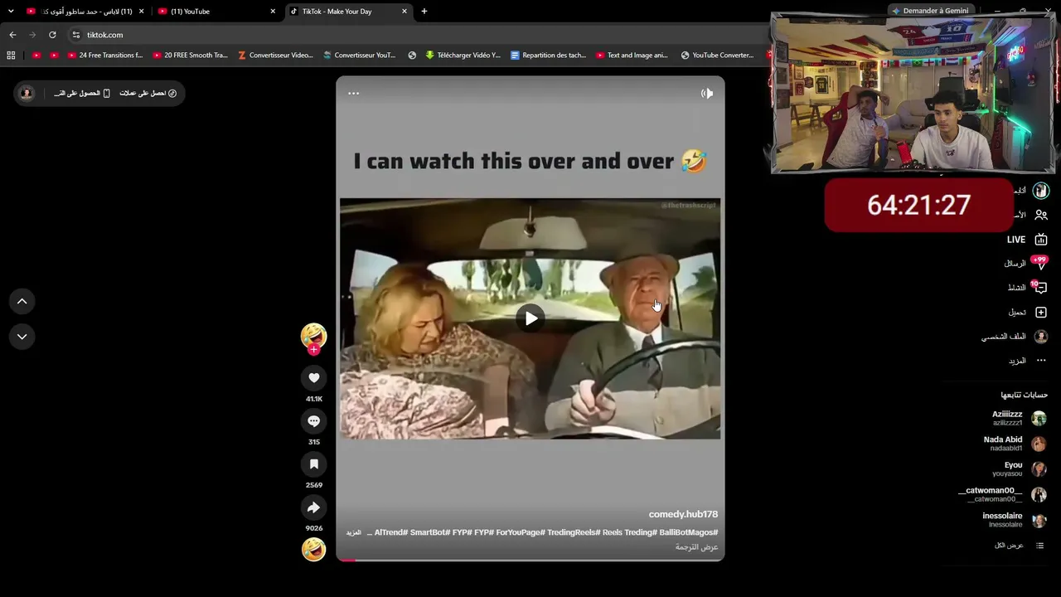
Task: Open the __catwoman00__ followed account
Action: (1002, 494)
